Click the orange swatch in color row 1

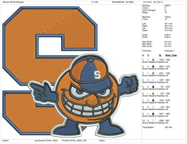coord(153,60)
